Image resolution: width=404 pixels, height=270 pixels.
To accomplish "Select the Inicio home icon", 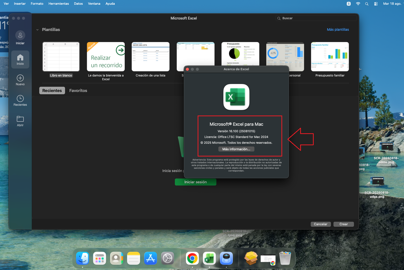I will (x=20, y=58).
